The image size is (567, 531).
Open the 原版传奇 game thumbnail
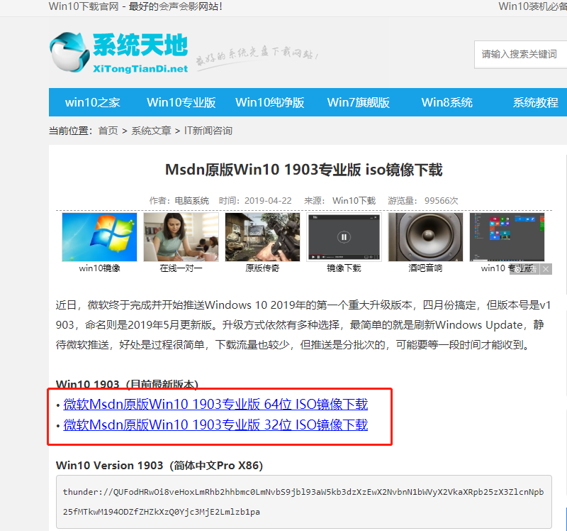point(262,237)
